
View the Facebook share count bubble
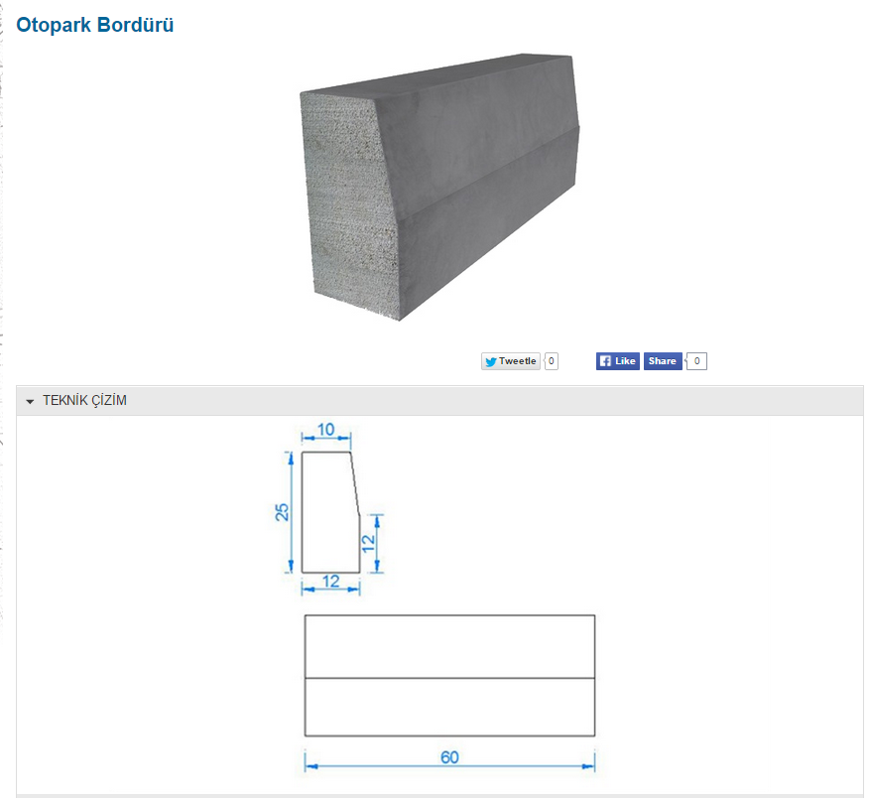tap(696, 361)
